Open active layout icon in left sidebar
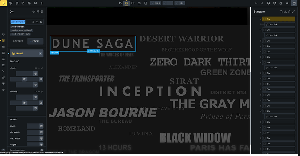 click(x=3, y=40)
